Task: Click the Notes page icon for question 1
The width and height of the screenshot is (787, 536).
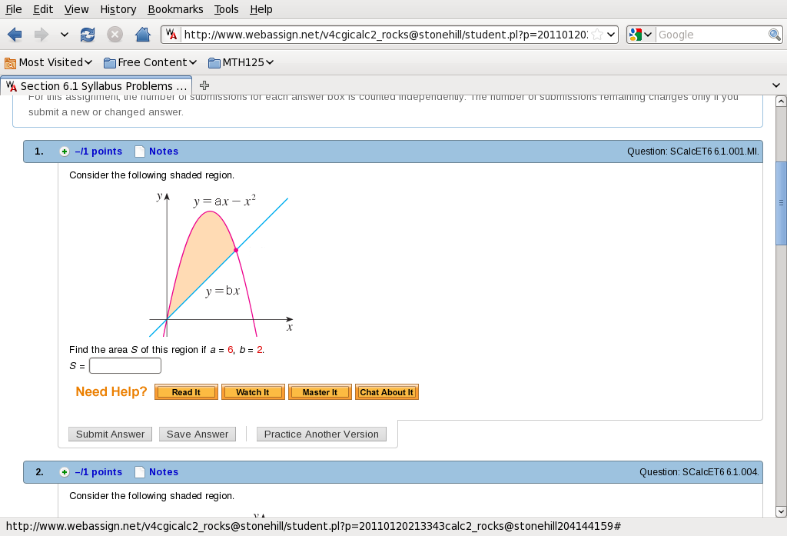Action: coord(140,151)
